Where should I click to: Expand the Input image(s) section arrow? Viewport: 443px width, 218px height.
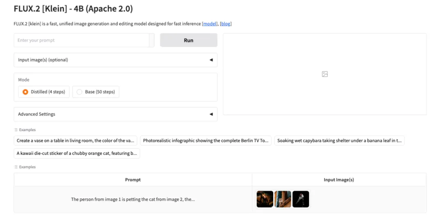coord(211,60)
